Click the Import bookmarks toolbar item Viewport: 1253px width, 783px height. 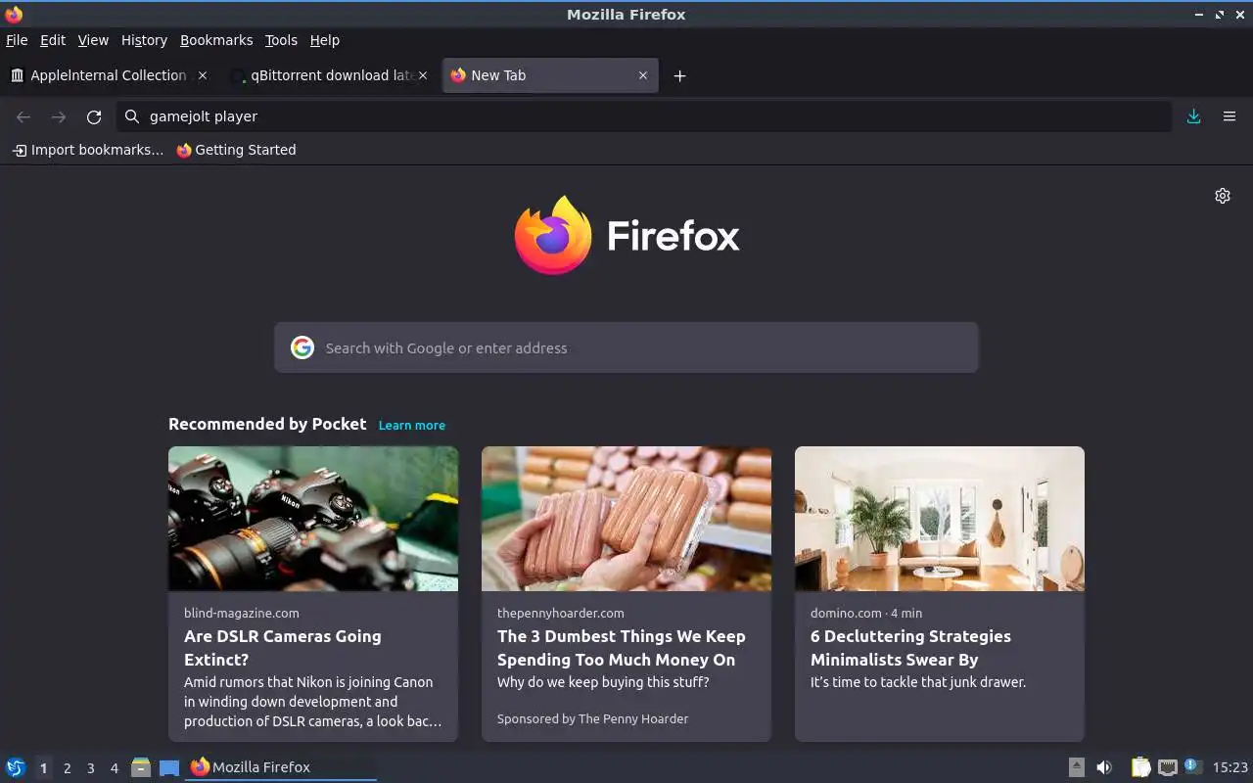click(x=88, y=150)
